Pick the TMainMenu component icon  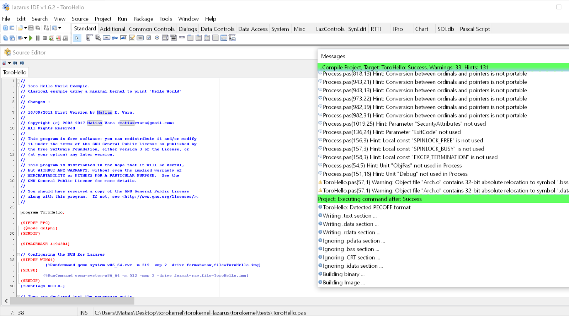(89, 38)
